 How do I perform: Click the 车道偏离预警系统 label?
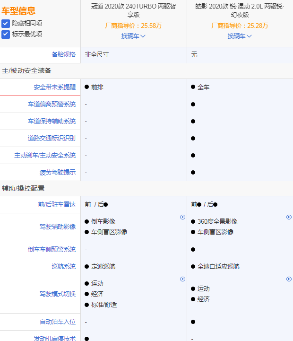click(x=52, y=104)
